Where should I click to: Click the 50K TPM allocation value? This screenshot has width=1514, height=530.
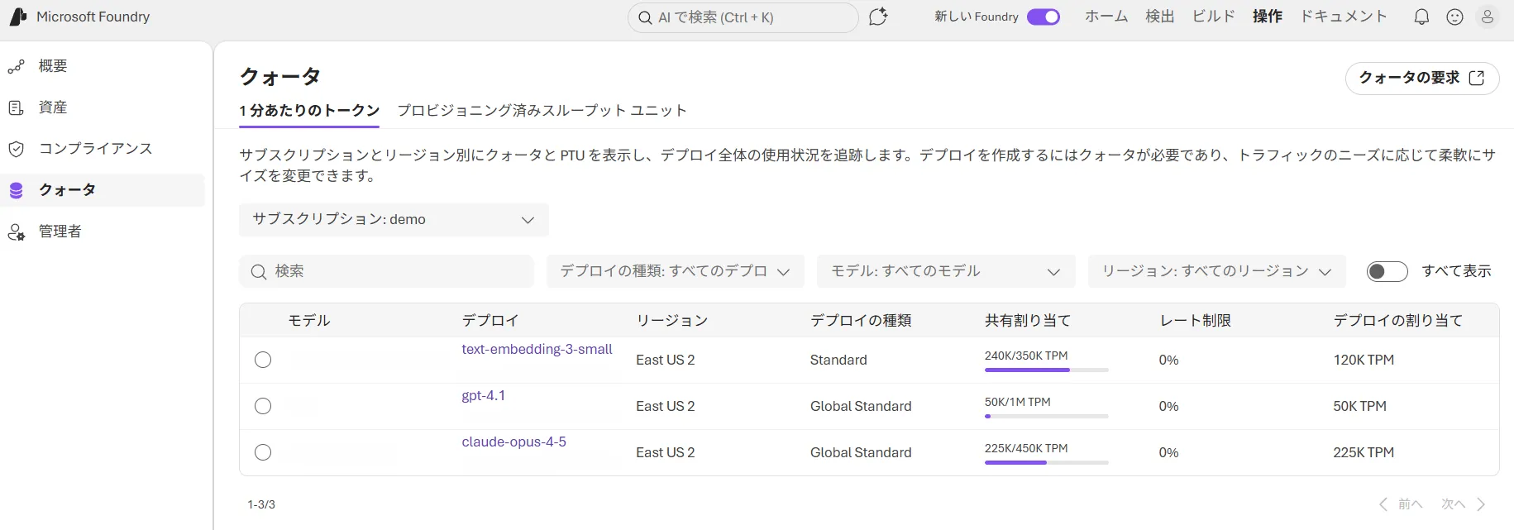1359,406
